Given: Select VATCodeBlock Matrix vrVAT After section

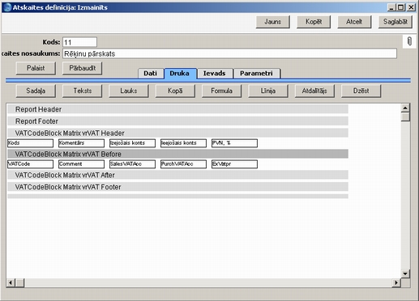Looking at the screenshot, I should point(177,175).
